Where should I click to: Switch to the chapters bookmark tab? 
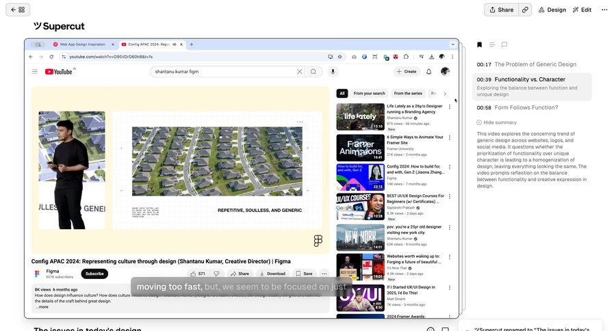pos(479,44)
